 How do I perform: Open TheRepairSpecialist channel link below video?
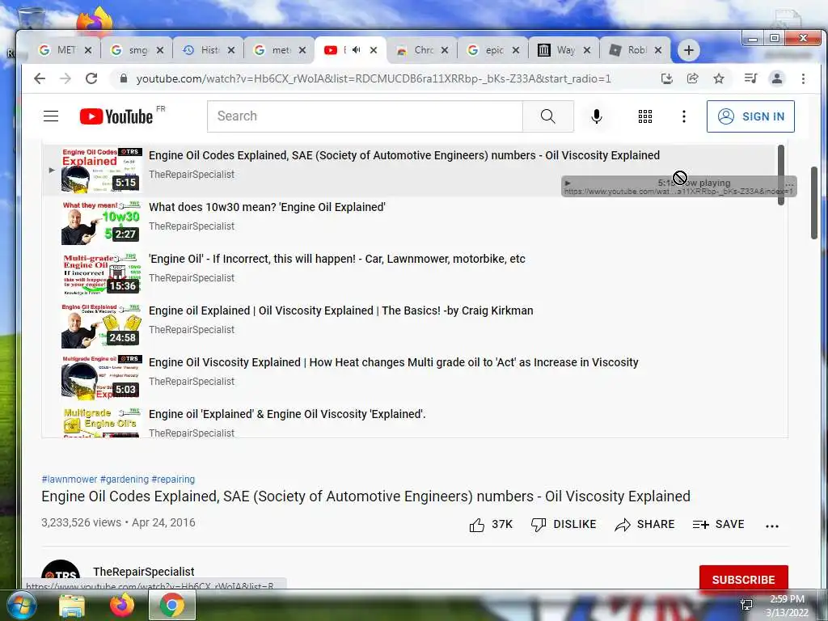pyautogui.click(x=144, y=572)
